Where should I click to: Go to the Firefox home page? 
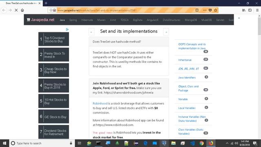(22, 10)
